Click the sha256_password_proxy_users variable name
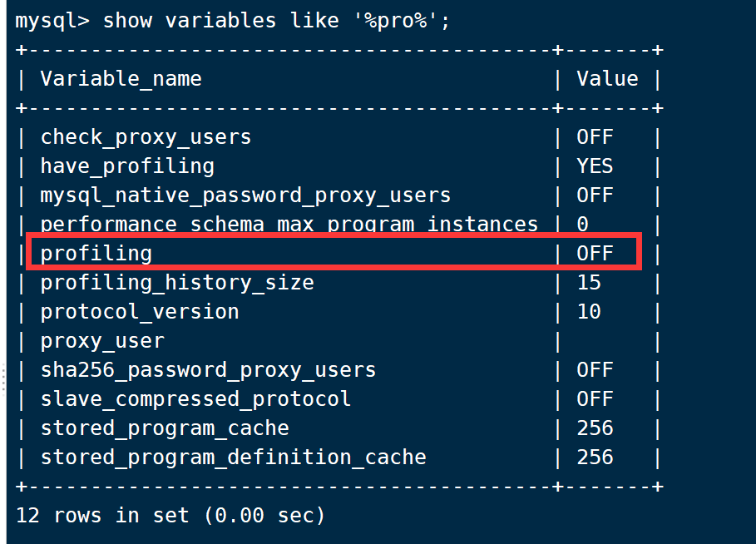Screen dimensions: 756x544 point(208,370)
